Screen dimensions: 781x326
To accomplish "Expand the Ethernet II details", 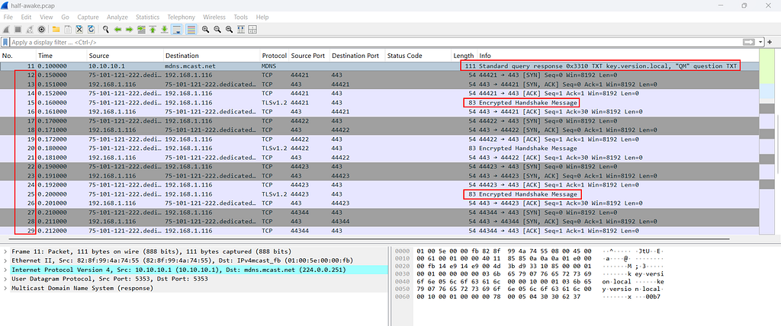I will click(5, 260).
